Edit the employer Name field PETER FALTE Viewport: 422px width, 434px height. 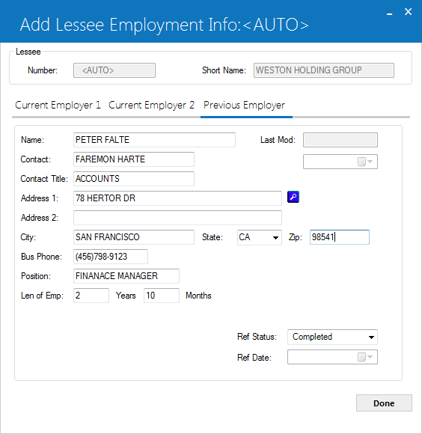coord(154,140)
